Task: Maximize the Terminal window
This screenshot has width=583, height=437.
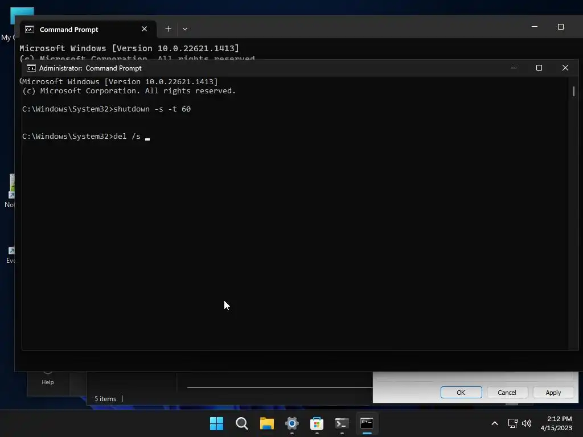Action: 561,27
